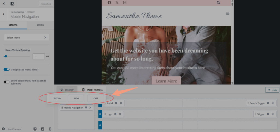Toggle Collapse sub menu items switch
The height and width of the screenshot is (132, 280).
coord(7,69)
